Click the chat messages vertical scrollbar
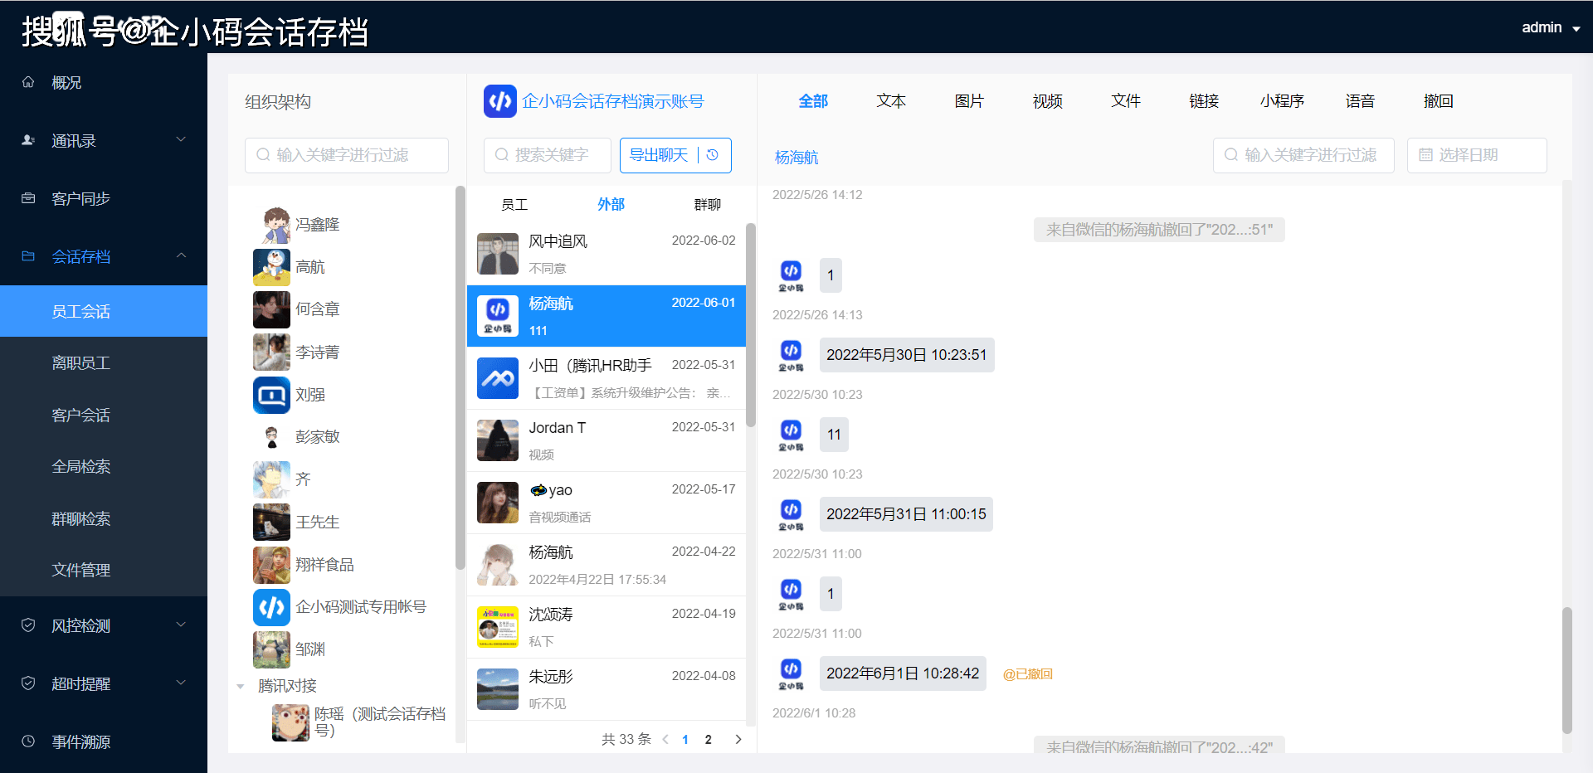This screenshot has width=1593, height=773. (x=1566, y=670)
